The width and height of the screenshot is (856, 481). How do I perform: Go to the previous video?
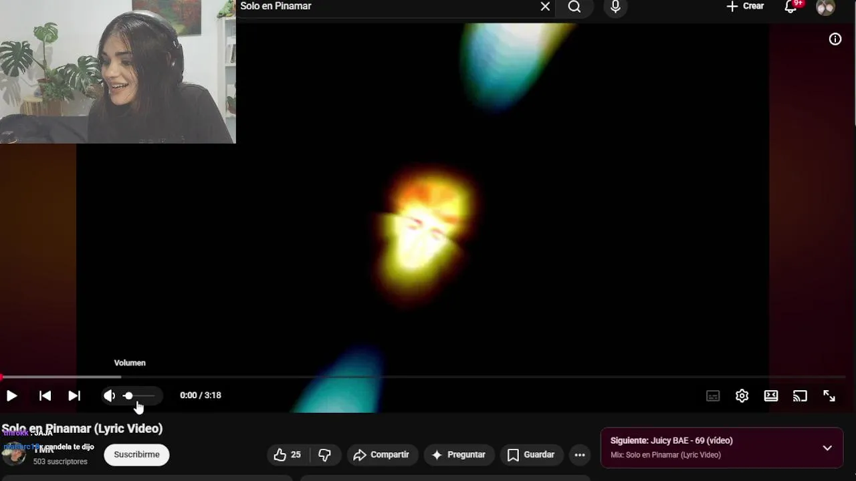point(45,395)
